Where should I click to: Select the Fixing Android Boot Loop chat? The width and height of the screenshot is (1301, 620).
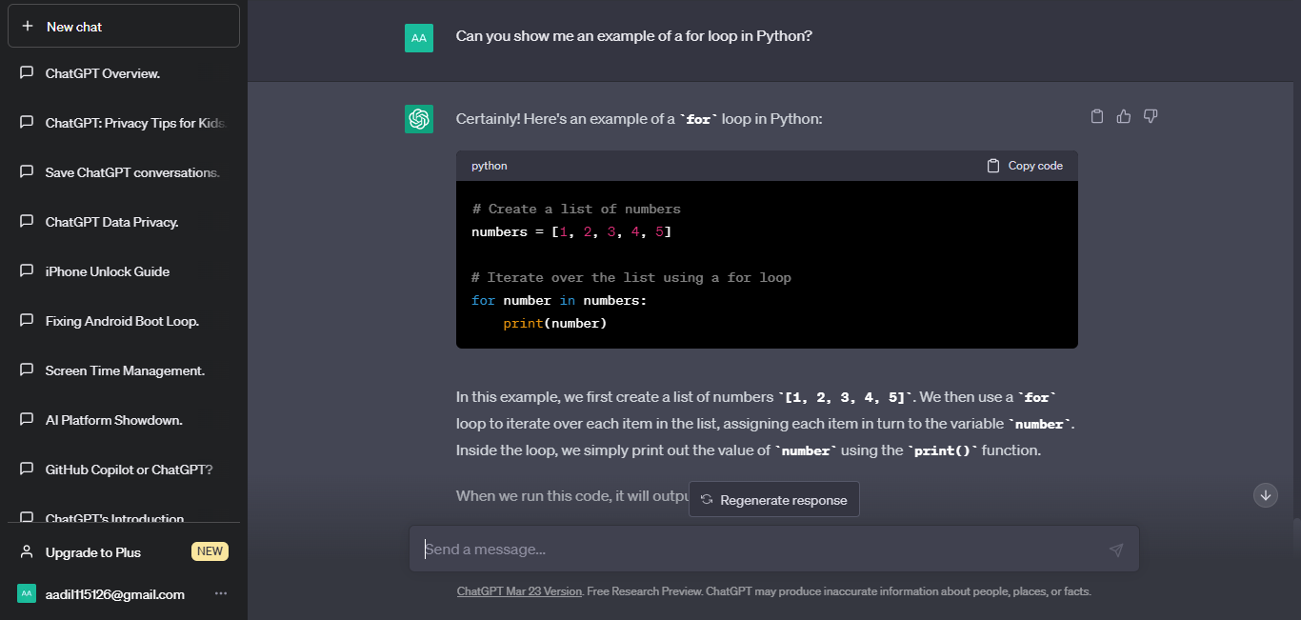coord(124,321)
